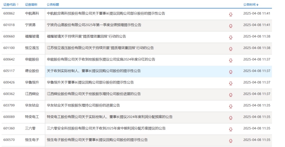Download the 中航高科 announcement PDF
The height and width of the screenshot is (147, 285).
click(x=231, y=14)
